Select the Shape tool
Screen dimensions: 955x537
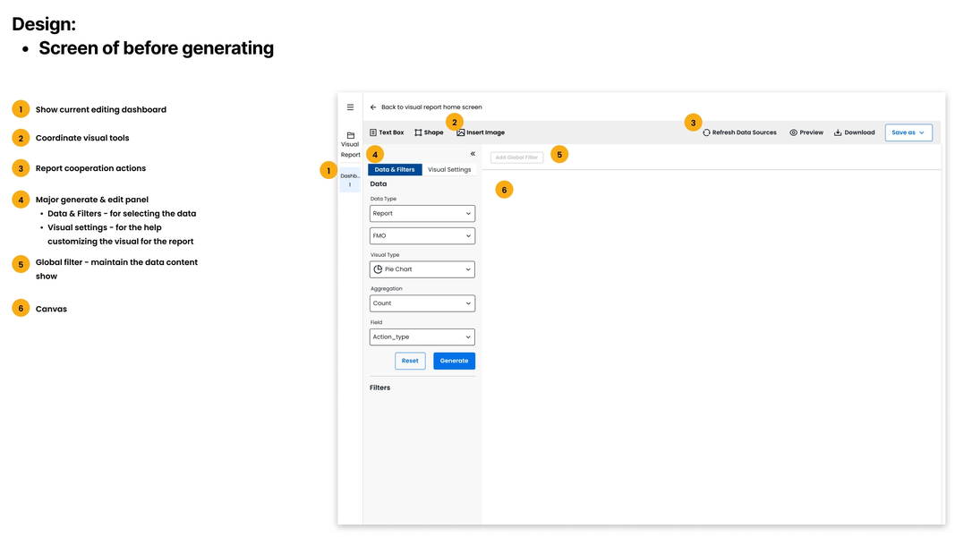(429, 132)
